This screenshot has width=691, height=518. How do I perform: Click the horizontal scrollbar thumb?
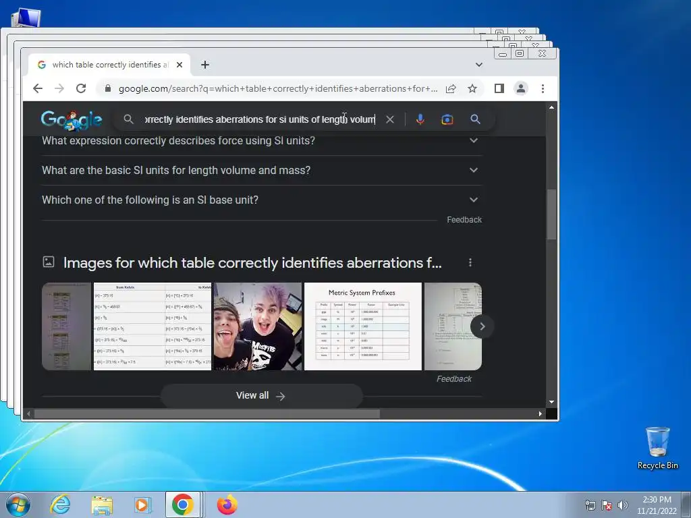click(x=206, y=414)
